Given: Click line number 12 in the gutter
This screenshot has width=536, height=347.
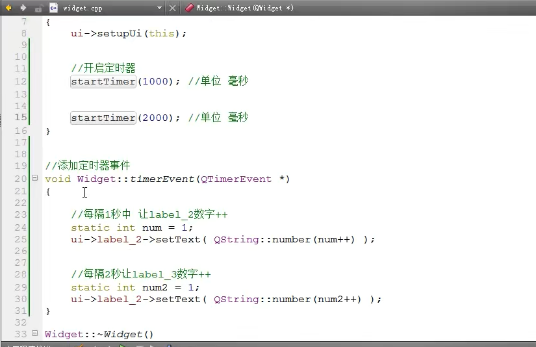Looking at the screenshot, I should 21,81.
